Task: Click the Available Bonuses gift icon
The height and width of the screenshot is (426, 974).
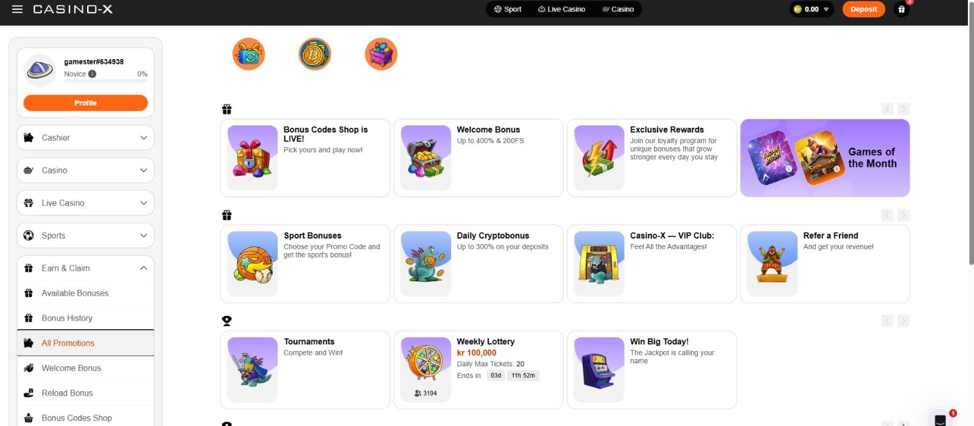Action: (29, 293)
